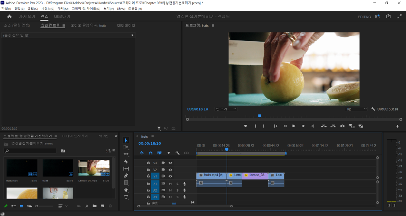Click the timeline ruler playhead
Screen dimensions: 406x216
227,149
